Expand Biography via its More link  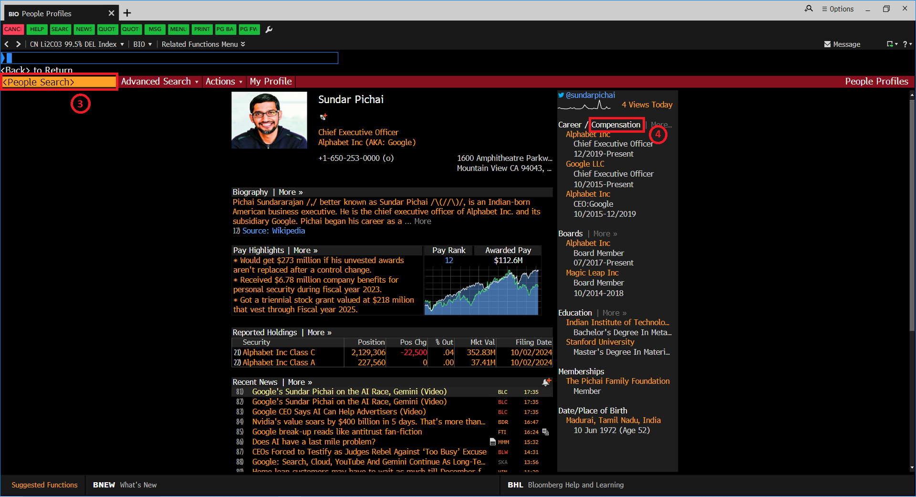[x=291, y=192]
